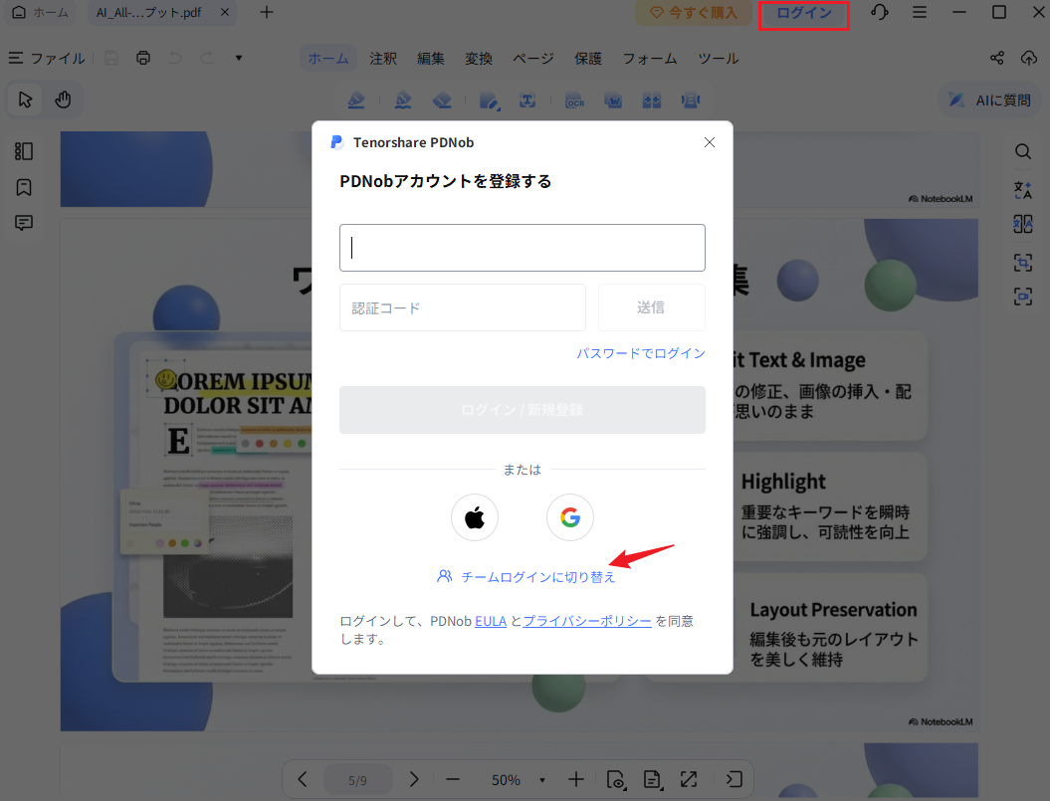Zoom in with plus button
Screen dimensions: 1050x801
(576, 779)
